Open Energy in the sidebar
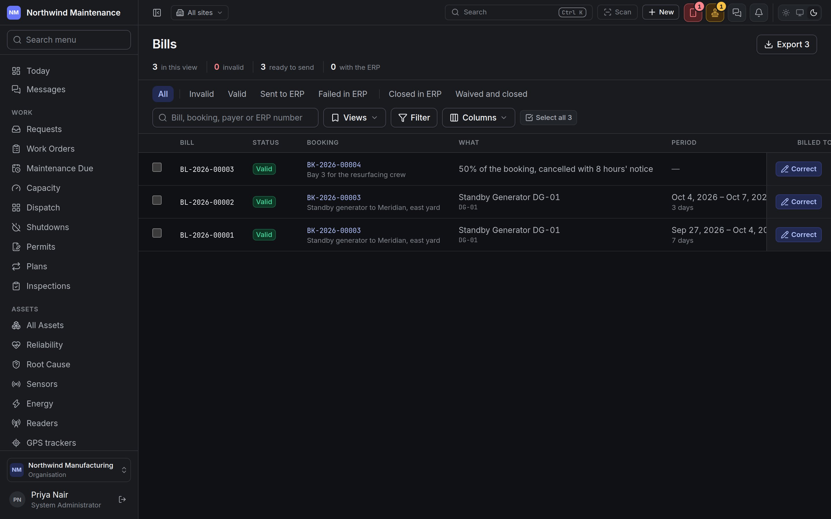 pyautogui.click(x=69, y=404)
